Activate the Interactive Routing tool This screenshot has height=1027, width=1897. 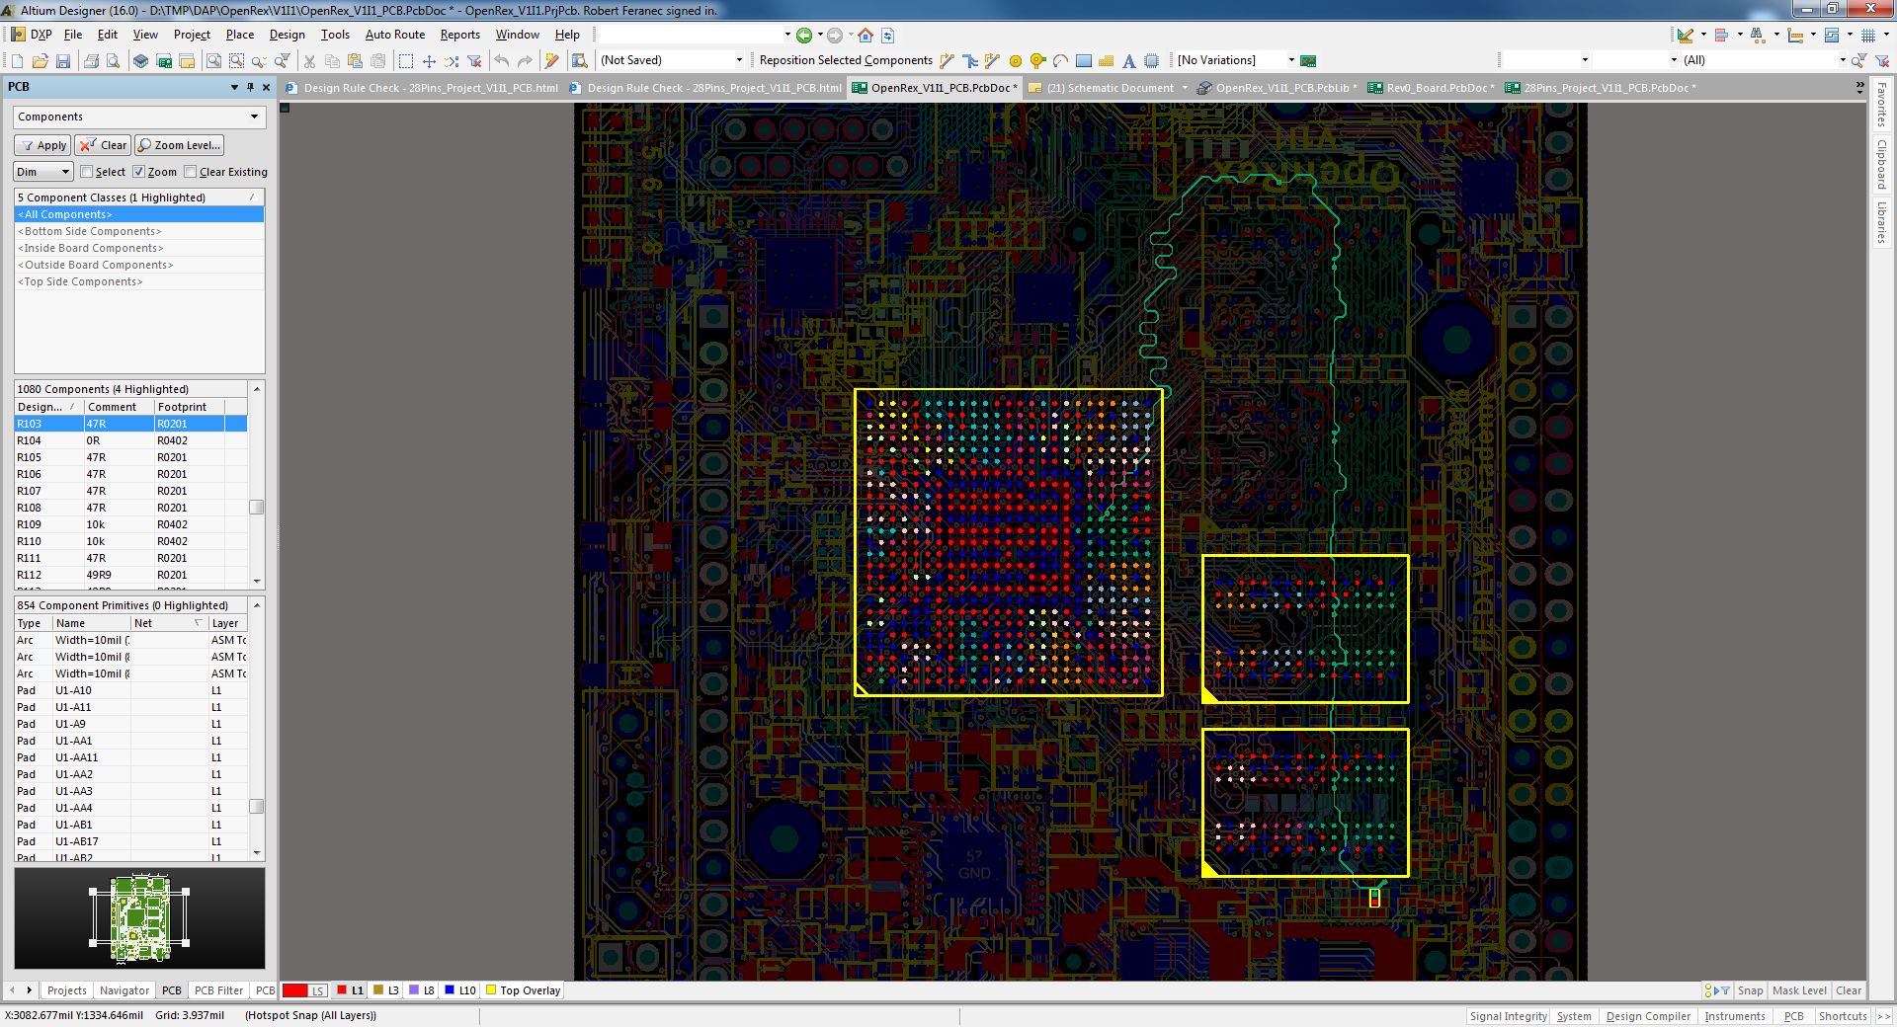click(947, 60)
